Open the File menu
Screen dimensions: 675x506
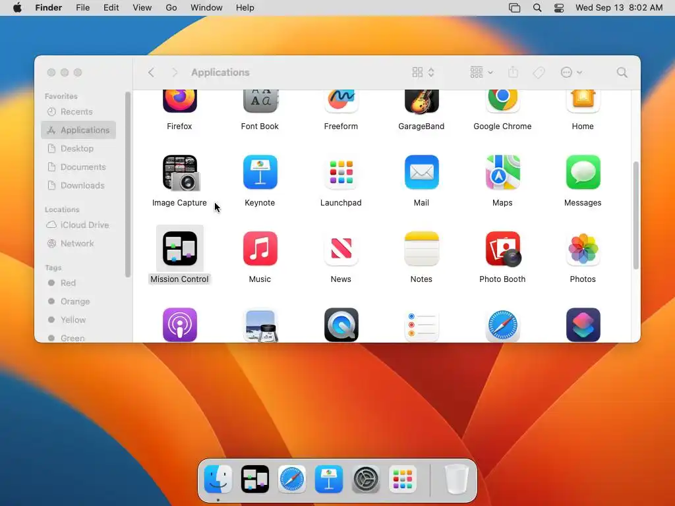point(82,8)
